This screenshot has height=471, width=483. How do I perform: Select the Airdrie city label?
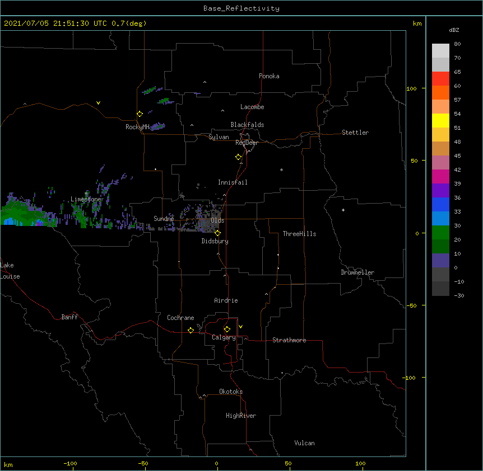click(x=226, y=300)
